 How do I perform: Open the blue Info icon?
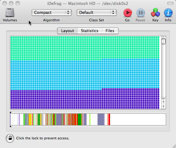coord(168,13)
